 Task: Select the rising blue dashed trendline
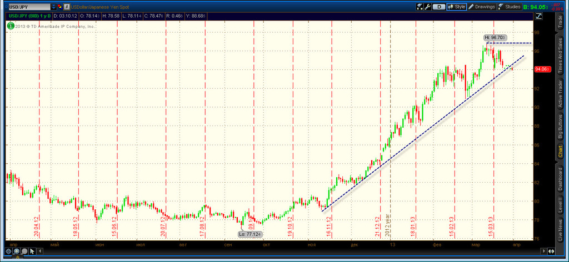[x=423, y=134]
